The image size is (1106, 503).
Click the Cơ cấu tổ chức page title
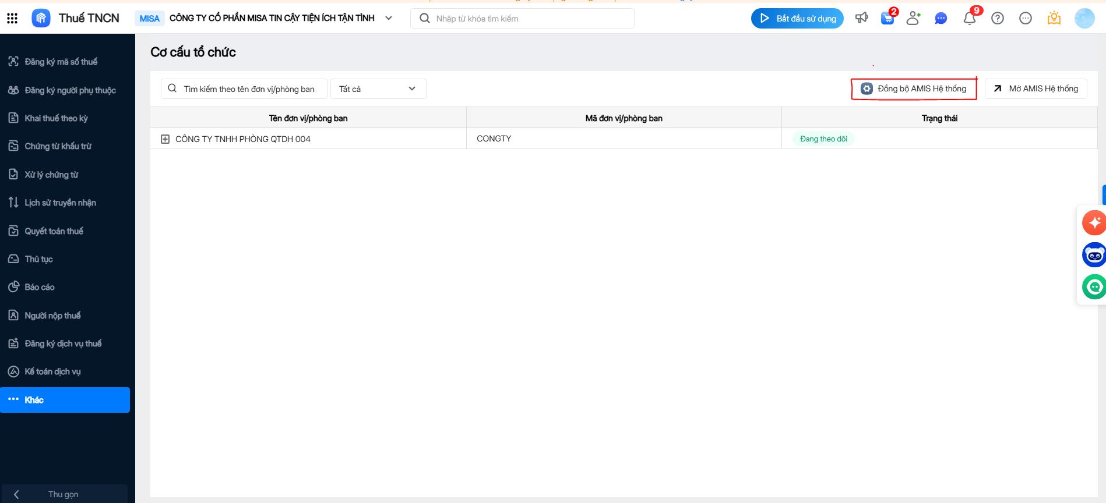tap(193, 52)
